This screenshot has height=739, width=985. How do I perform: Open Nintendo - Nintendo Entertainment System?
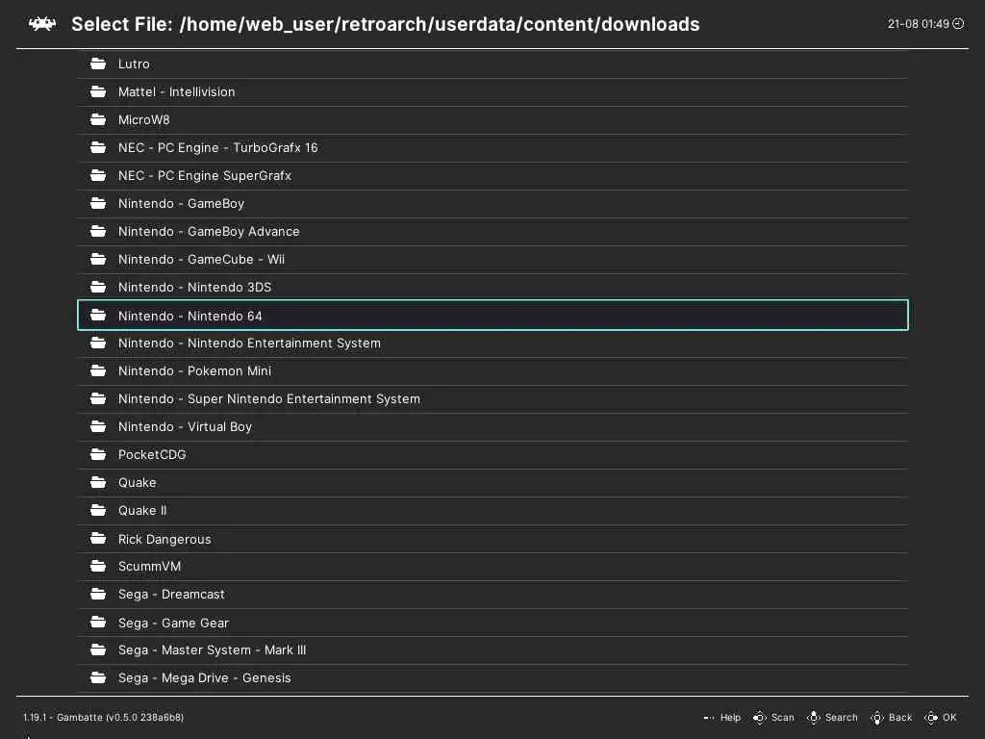(492, 344)
